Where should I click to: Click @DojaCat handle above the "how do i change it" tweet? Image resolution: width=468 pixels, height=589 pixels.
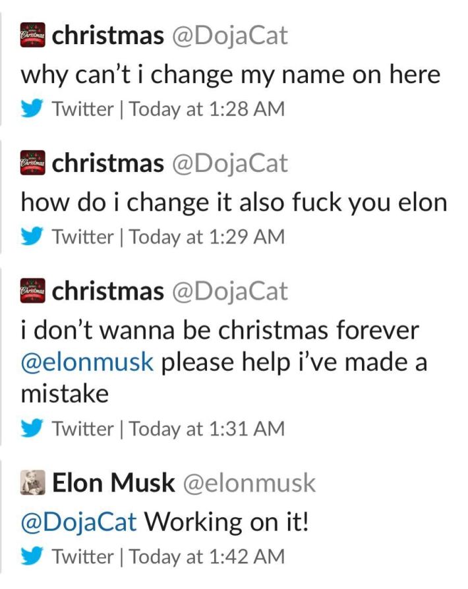pyautogui.click(x=229, y=163)
